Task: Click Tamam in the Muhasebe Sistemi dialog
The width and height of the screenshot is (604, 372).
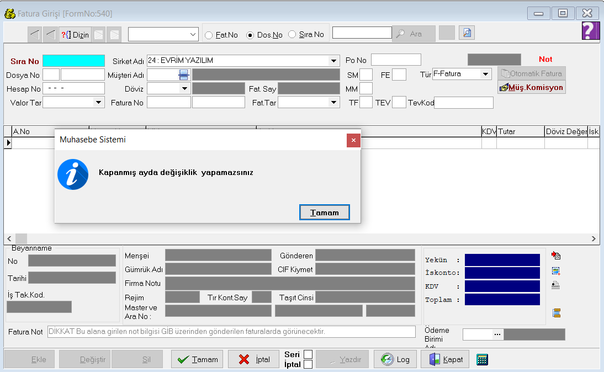Action: pyautogui.click(x=324, y=212)
